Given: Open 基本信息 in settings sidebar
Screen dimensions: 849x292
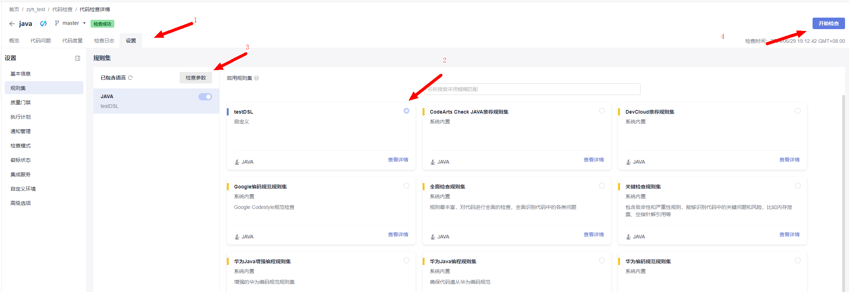Looking at the screenshot, I should click(44, 74).
